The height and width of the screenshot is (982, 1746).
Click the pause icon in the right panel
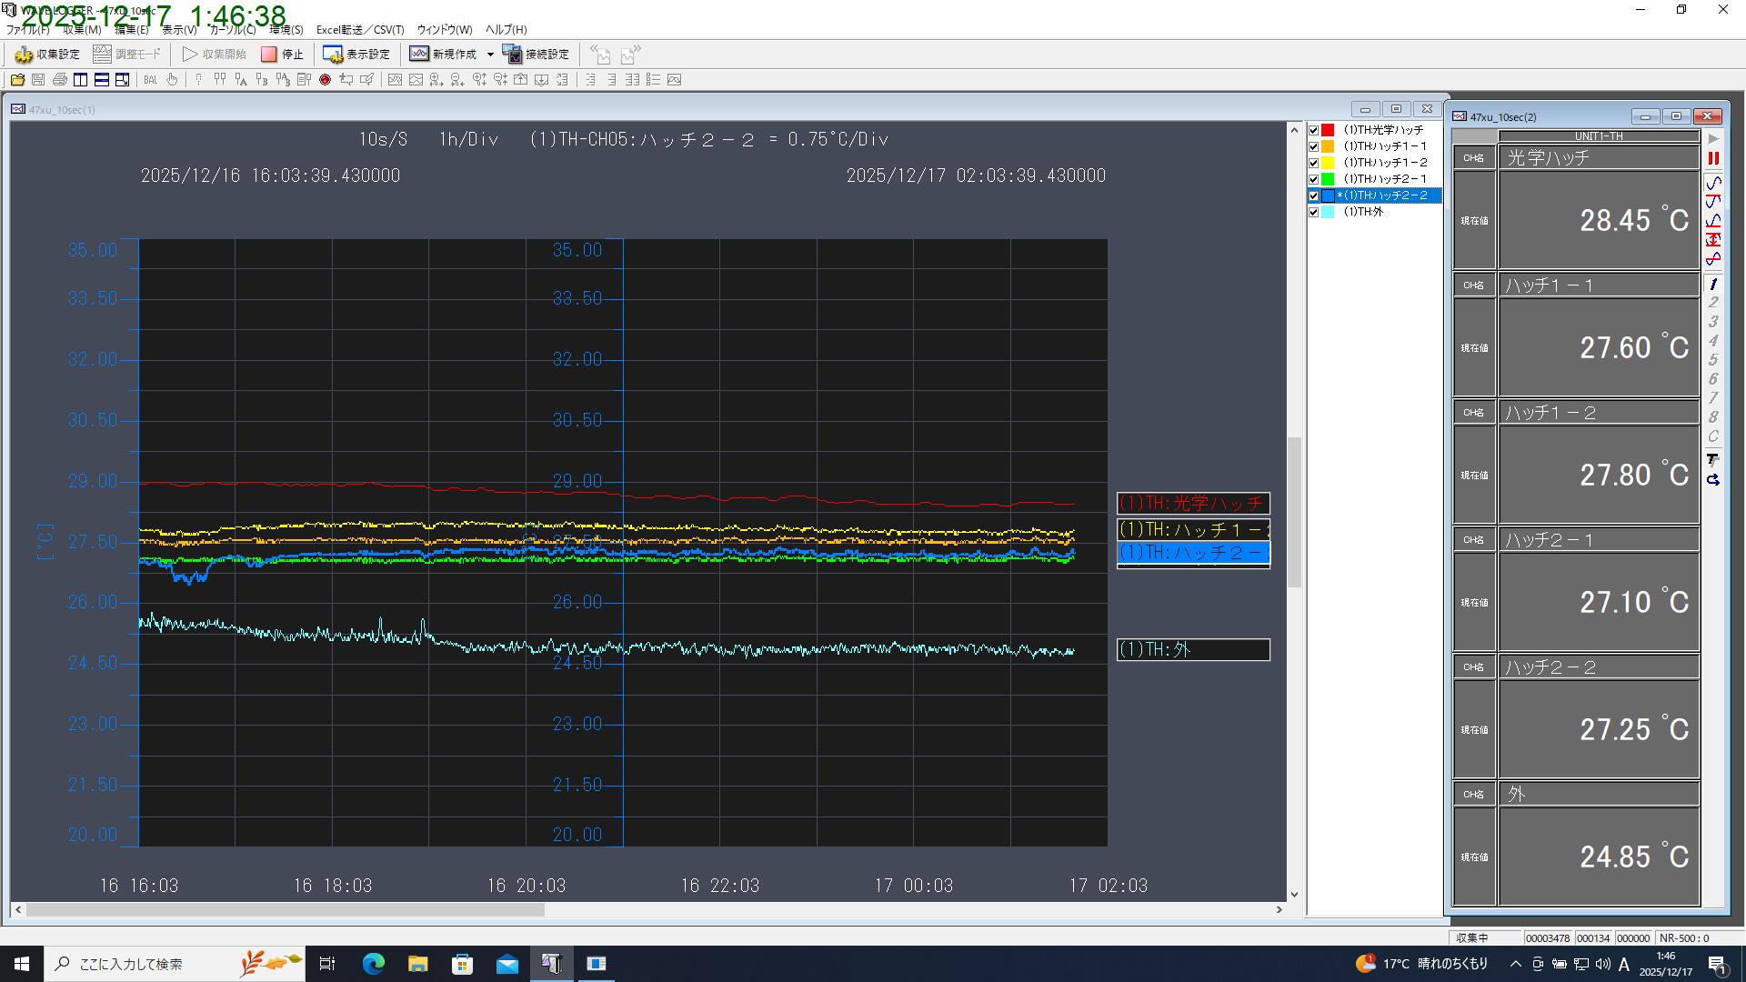(x=1714, y=157)
